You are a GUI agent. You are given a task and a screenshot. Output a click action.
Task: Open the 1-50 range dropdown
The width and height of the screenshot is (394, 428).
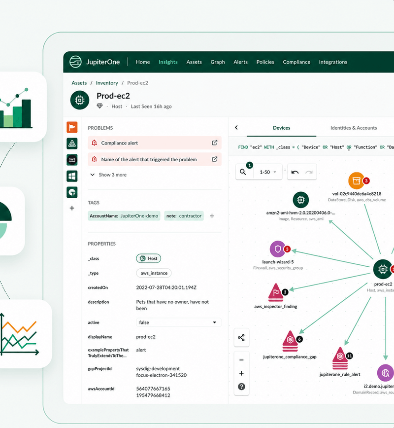coord(268,172)
